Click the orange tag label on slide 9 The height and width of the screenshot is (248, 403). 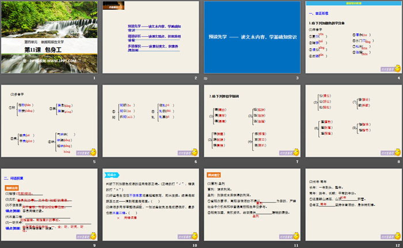[12, 187]
